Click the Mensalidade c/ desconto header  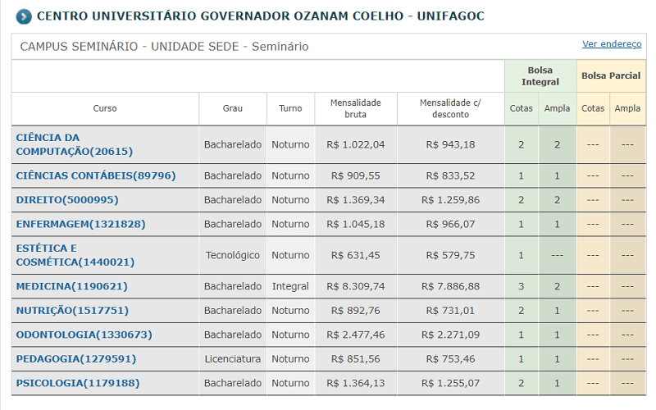click(x=450, y=108)
